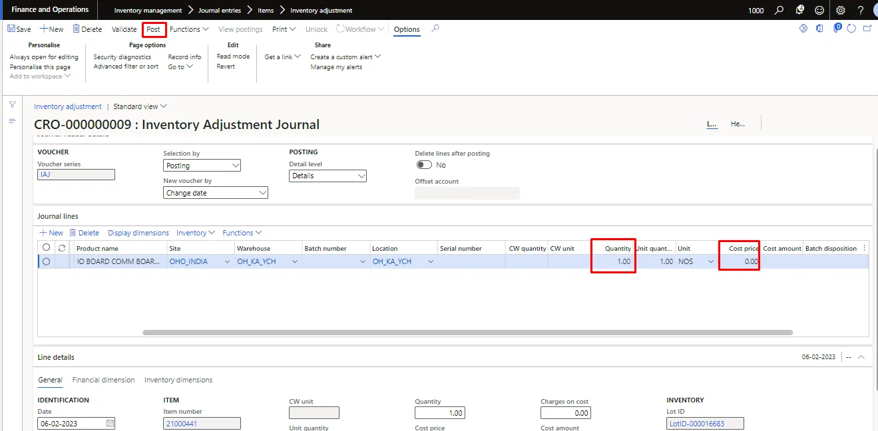Image resolution: width=878 pixels, height=431 pixels.
Task: Open the Journal lines Inventory menu
Action: [196, 233]
